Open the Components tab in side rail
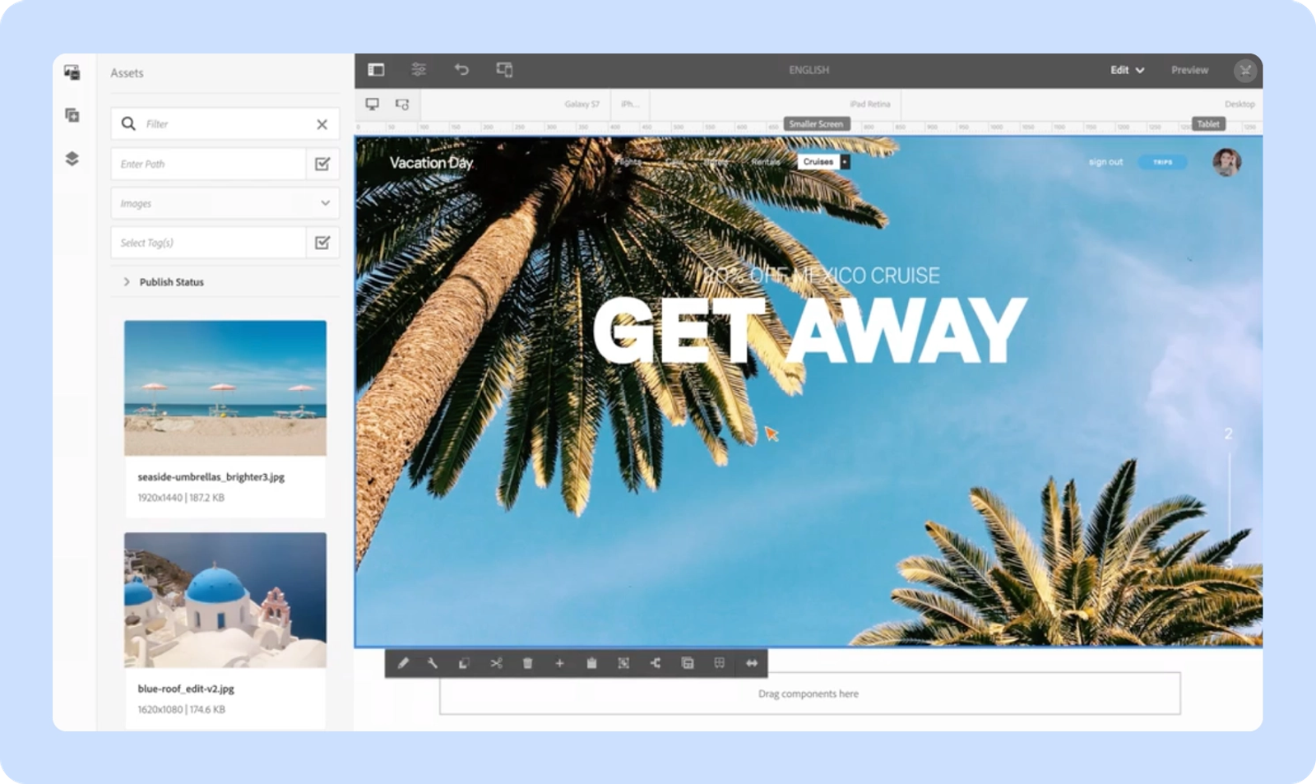The height and width of the screenshot is (784, 1316). point(72,115)
